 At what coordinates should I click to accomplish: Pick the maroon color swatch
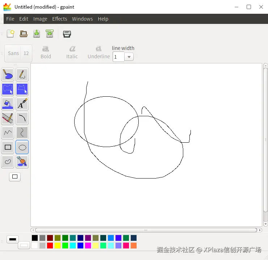[x=50, y=238]
